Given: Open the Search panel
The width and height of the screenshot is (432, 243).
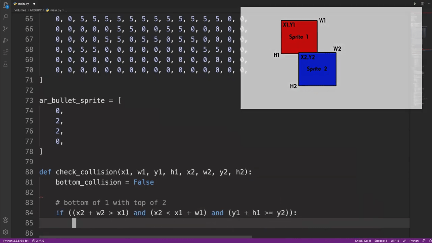Looking at the screenshot, I should (x=5, y=17).
